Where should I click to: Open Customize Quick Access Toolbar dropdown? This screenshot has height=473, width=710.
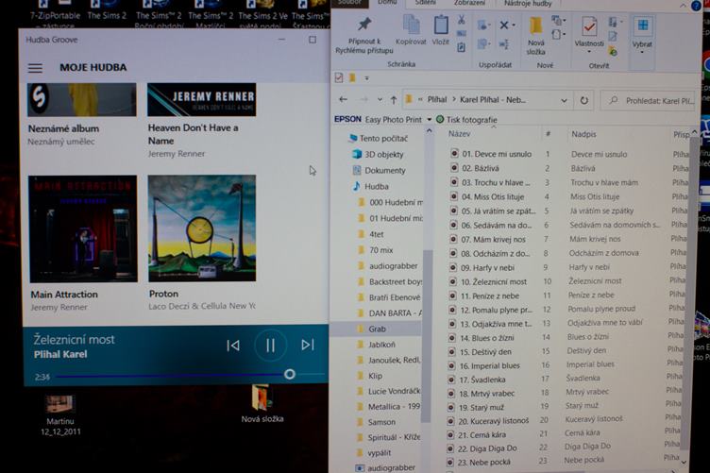tap(366, 78)
